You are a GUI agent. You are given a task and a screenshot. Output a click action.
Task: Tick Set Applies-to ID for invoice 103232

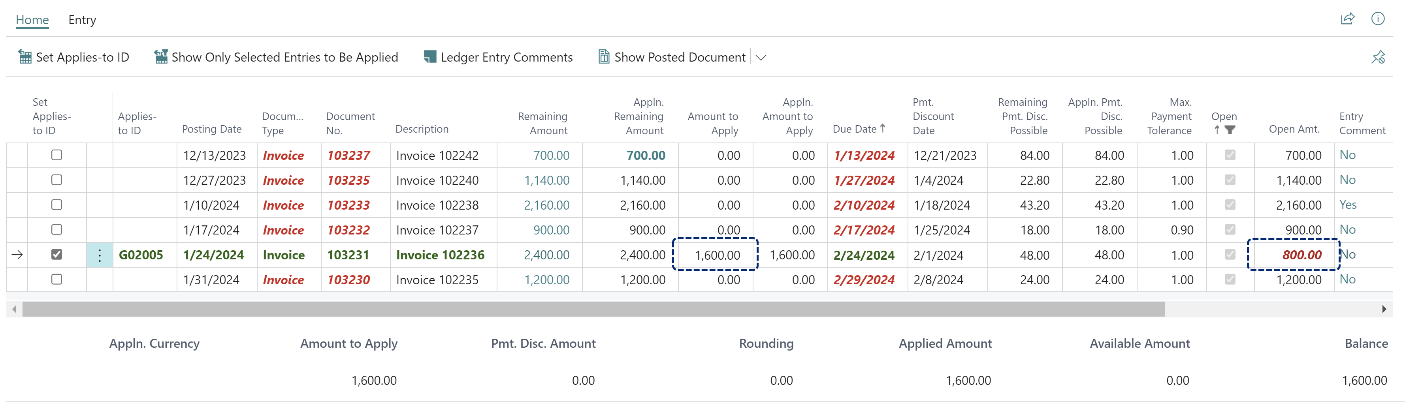(57, 230)
